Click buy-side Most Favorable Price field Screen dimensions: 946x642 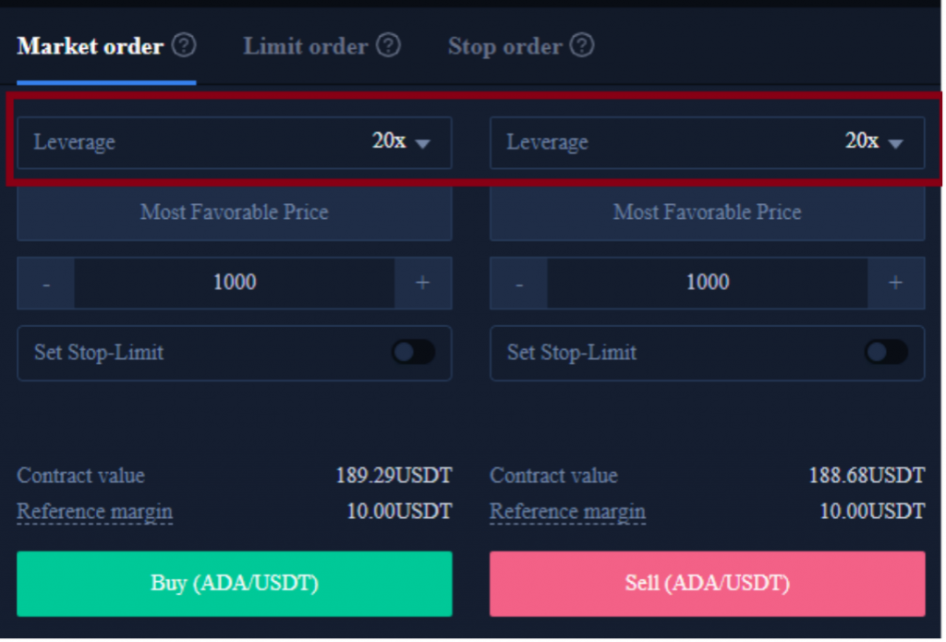[x=235, y=212]
